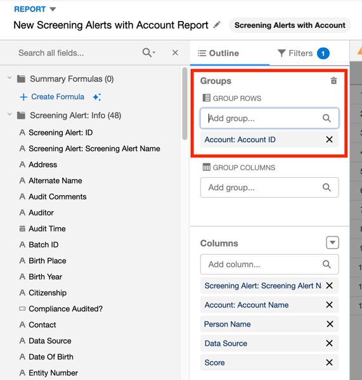Screen dimensions: 362x380
Task: Remove Account: Account Name column
Action: (x=330, y=304)
